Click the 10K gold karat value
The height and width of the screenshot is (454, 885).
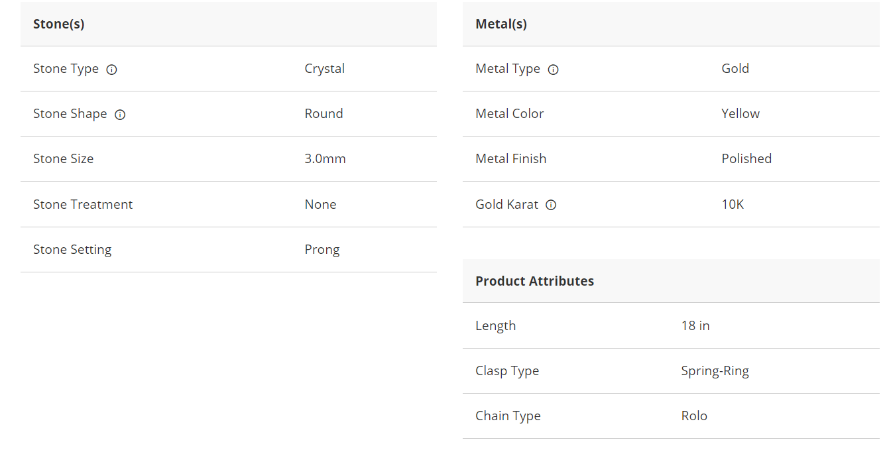tap(733, 205)
